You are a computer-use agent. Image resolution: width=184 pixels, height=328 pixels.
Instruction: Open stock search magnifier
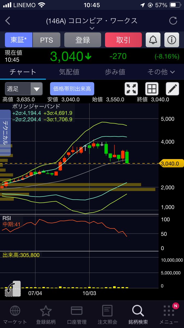138,311
